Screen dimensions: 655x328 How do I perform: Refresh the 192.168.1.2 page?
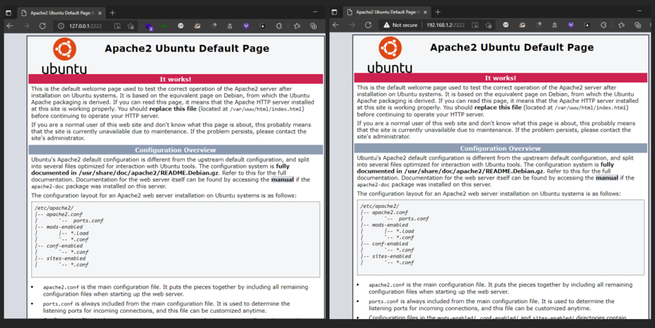[368, 25]
